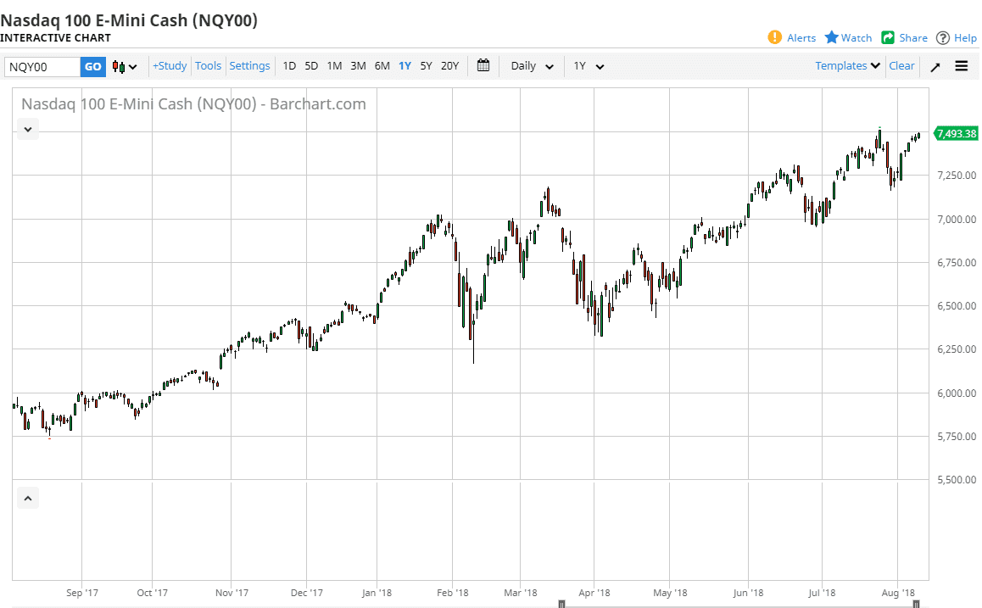982x608 pixels.
Task: Expand the lower pane with the up chevron
Action: click(27, 499)
